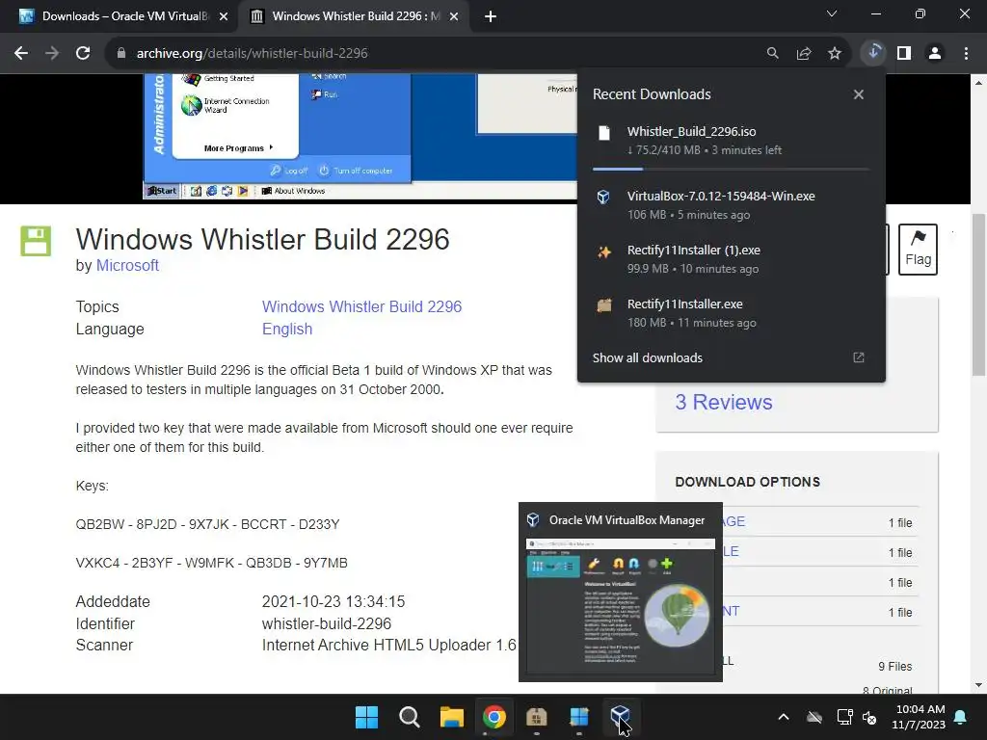The width and height of the screenshot is (987, 740).
Task: Open VirtualBox-7.0.12-159484-Win.exe download
Action: [732, 205]
